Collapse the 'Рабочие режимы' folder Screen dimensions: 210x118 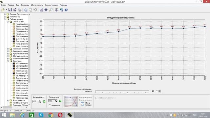[x=5, y=19]
